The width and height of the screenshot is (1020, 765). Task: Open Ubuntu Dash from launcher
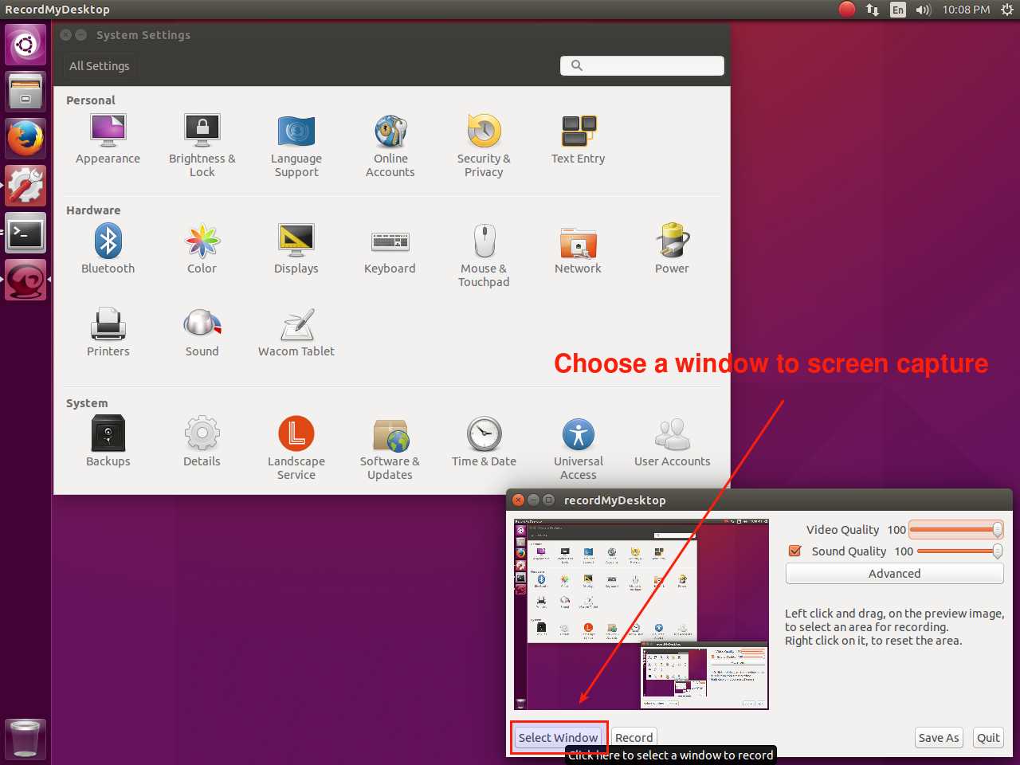click(25, 44)
